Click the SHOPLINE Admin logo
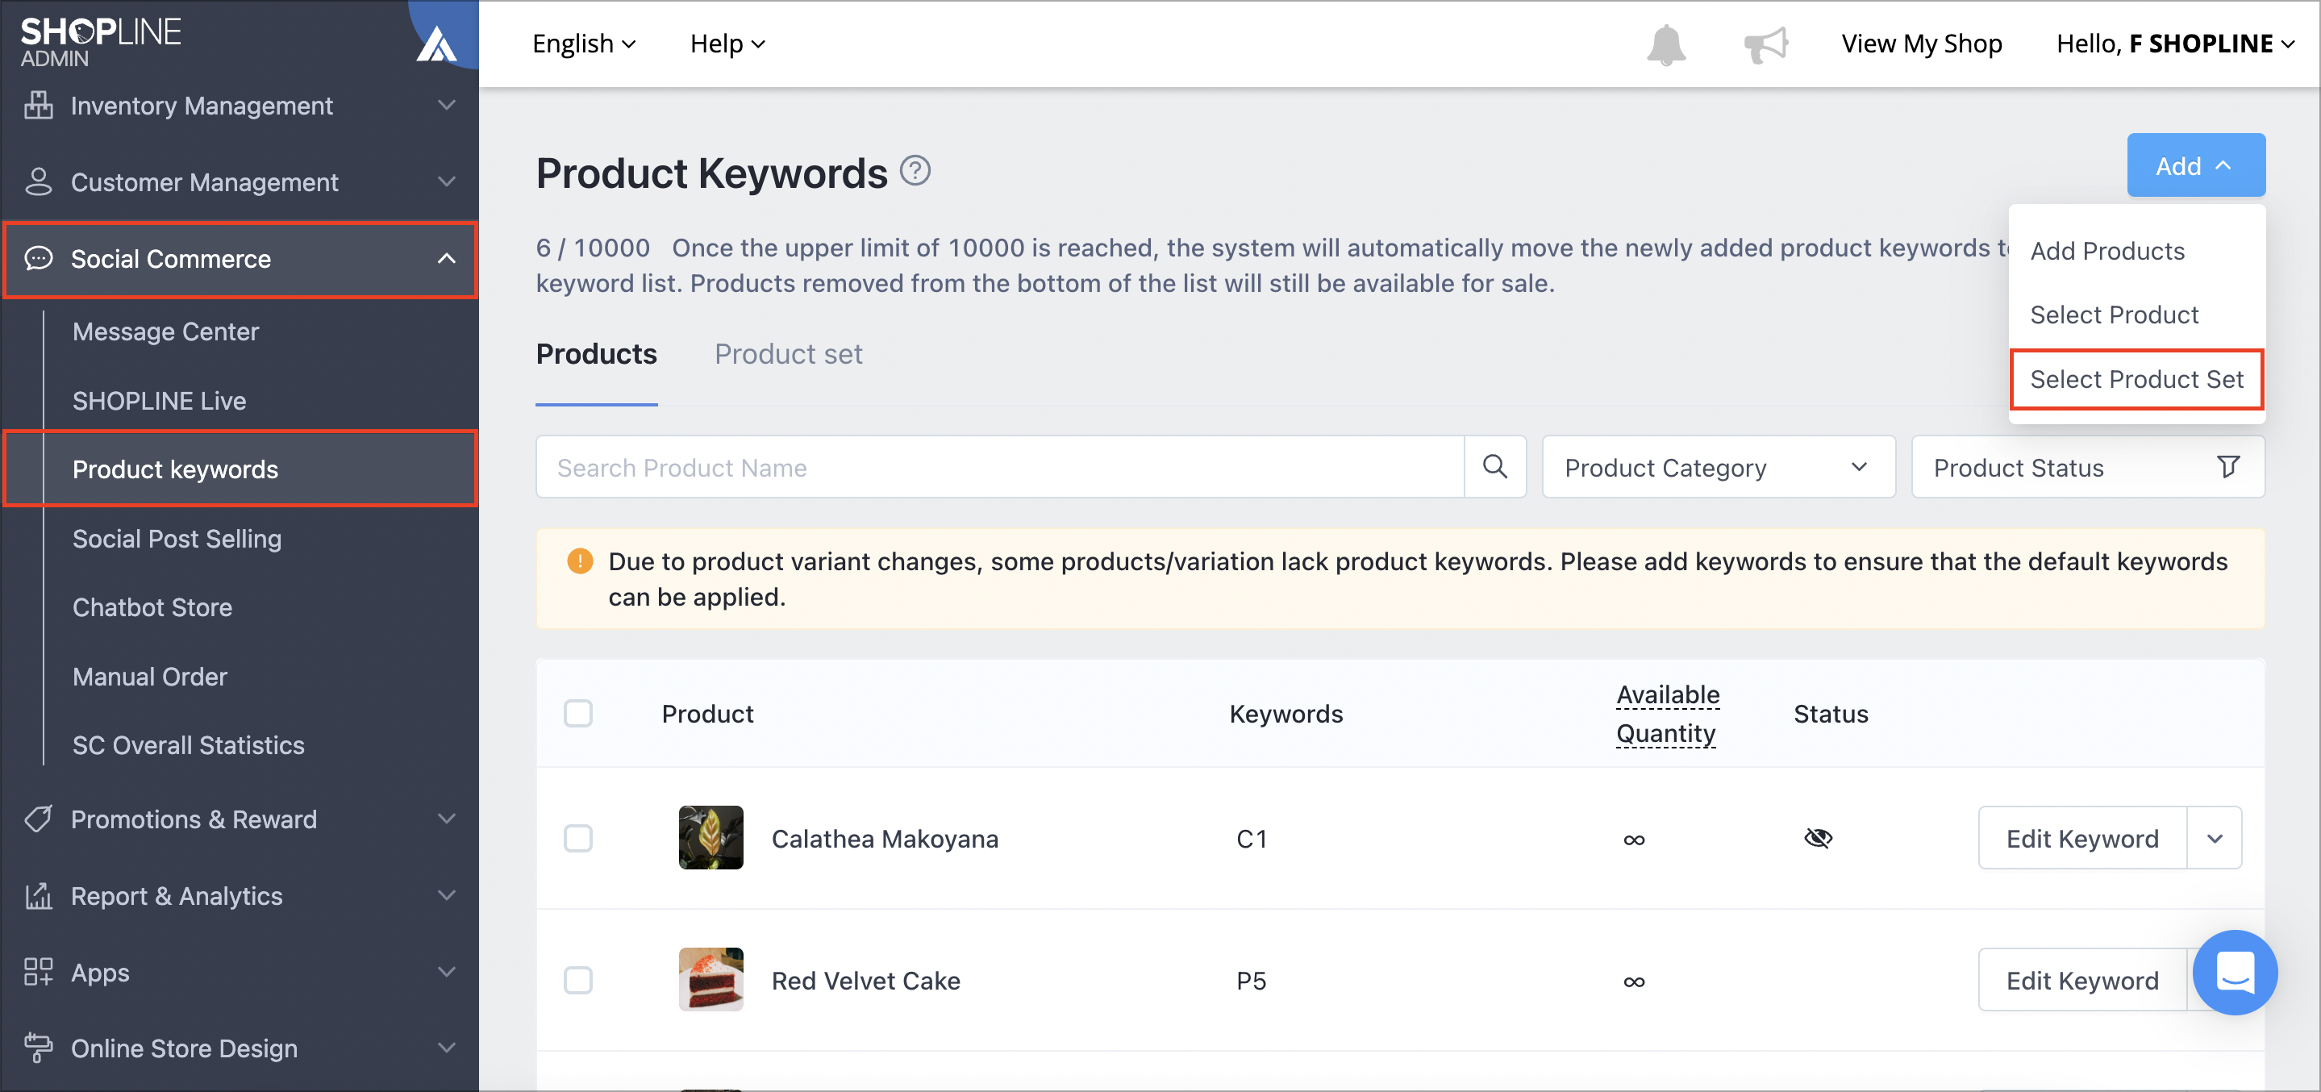 point(100,41)
